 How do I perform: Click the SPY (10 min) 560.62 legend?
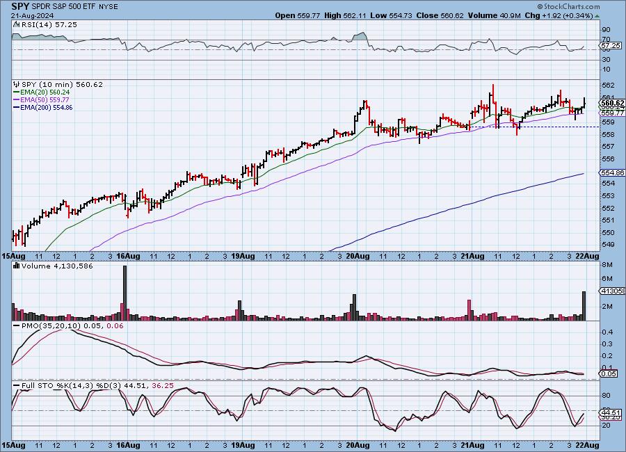62,84
